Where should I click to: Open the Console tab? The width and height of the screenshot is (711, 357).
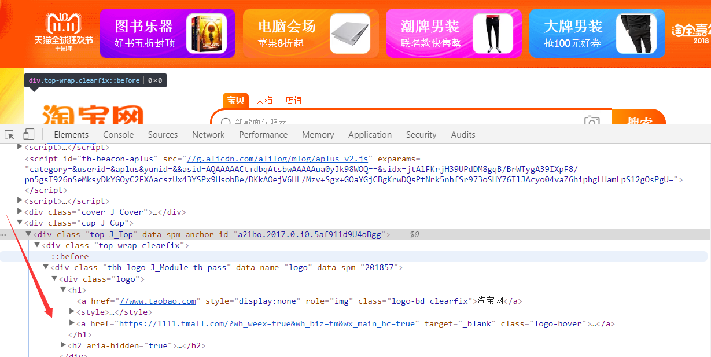pyautogui.click(x=119, y=134)
